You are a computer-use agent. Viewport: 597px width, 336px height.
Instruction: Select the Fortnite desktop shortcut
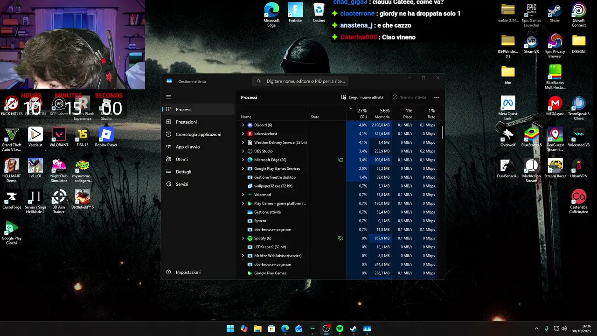(295, 13)
